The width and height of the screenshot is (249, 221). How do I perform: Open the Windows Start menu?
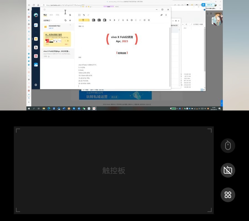pyautogui.click(x=29, y=109)
